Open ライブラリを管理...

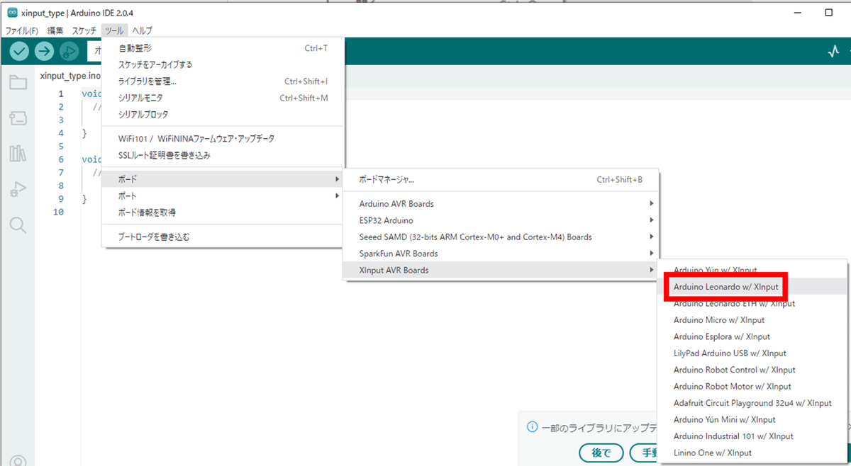[223, 81]
